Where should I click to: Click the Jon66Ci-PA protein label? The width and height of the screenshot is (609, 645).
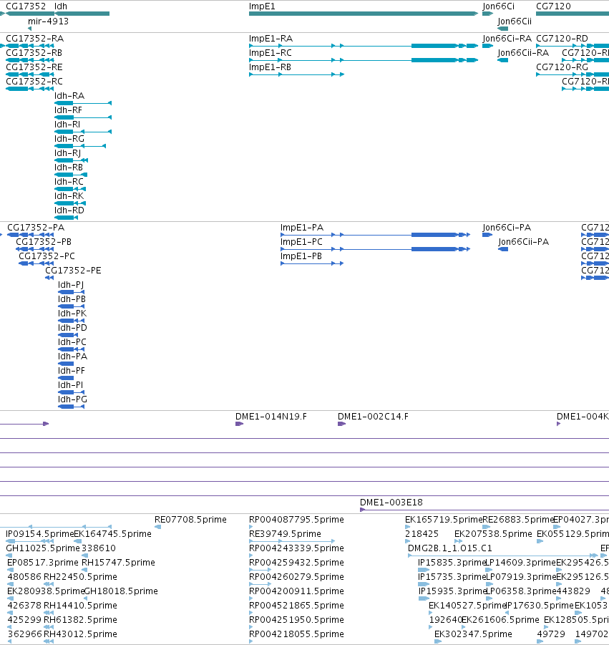point(507,228)
